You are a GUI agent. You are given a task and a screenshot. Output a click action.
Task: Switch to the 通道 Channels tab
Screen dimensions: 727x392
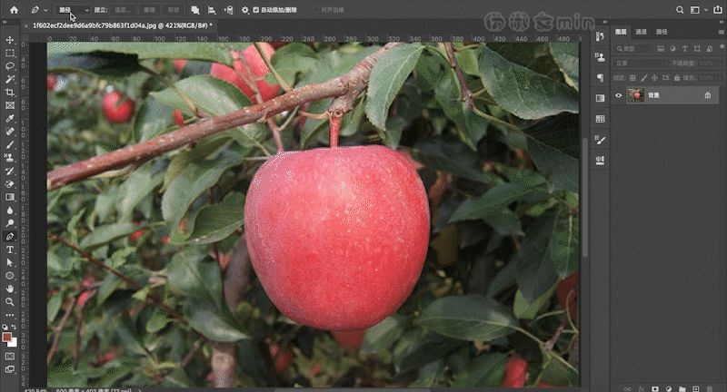pyautogui.click(x=641, y=32)
